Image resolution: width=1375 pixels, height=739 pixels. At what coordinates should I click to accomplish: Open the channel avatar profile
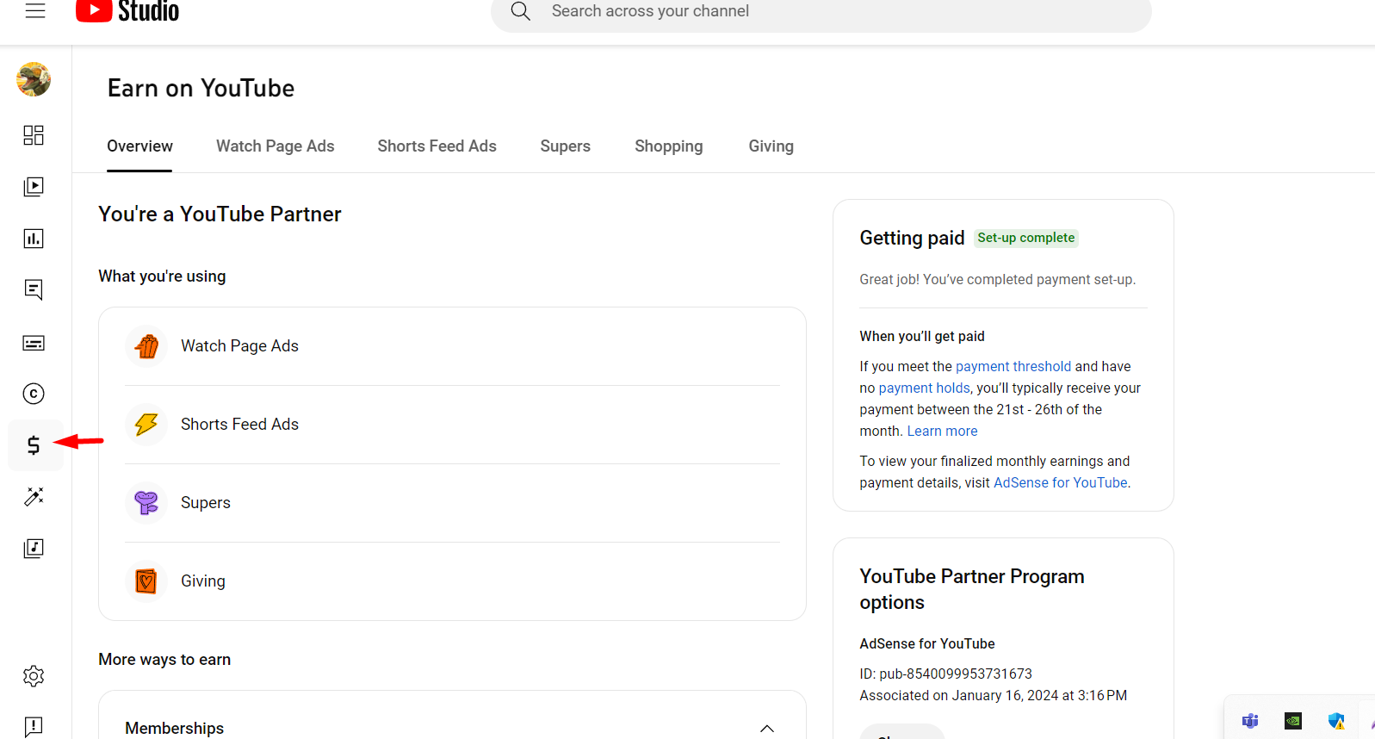point(34,79)
